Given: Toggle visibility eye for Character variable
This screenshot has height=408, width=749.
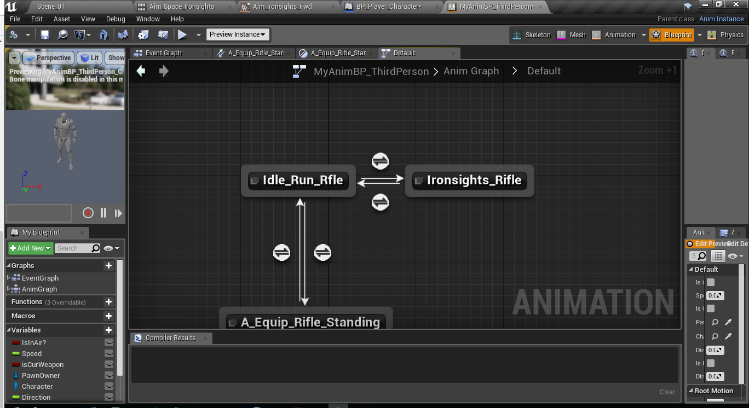Looking at the screenshot, I should pos(110,387).
